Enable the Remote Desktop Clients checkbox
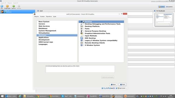This screenshot has width=175, height=98. 84,43
